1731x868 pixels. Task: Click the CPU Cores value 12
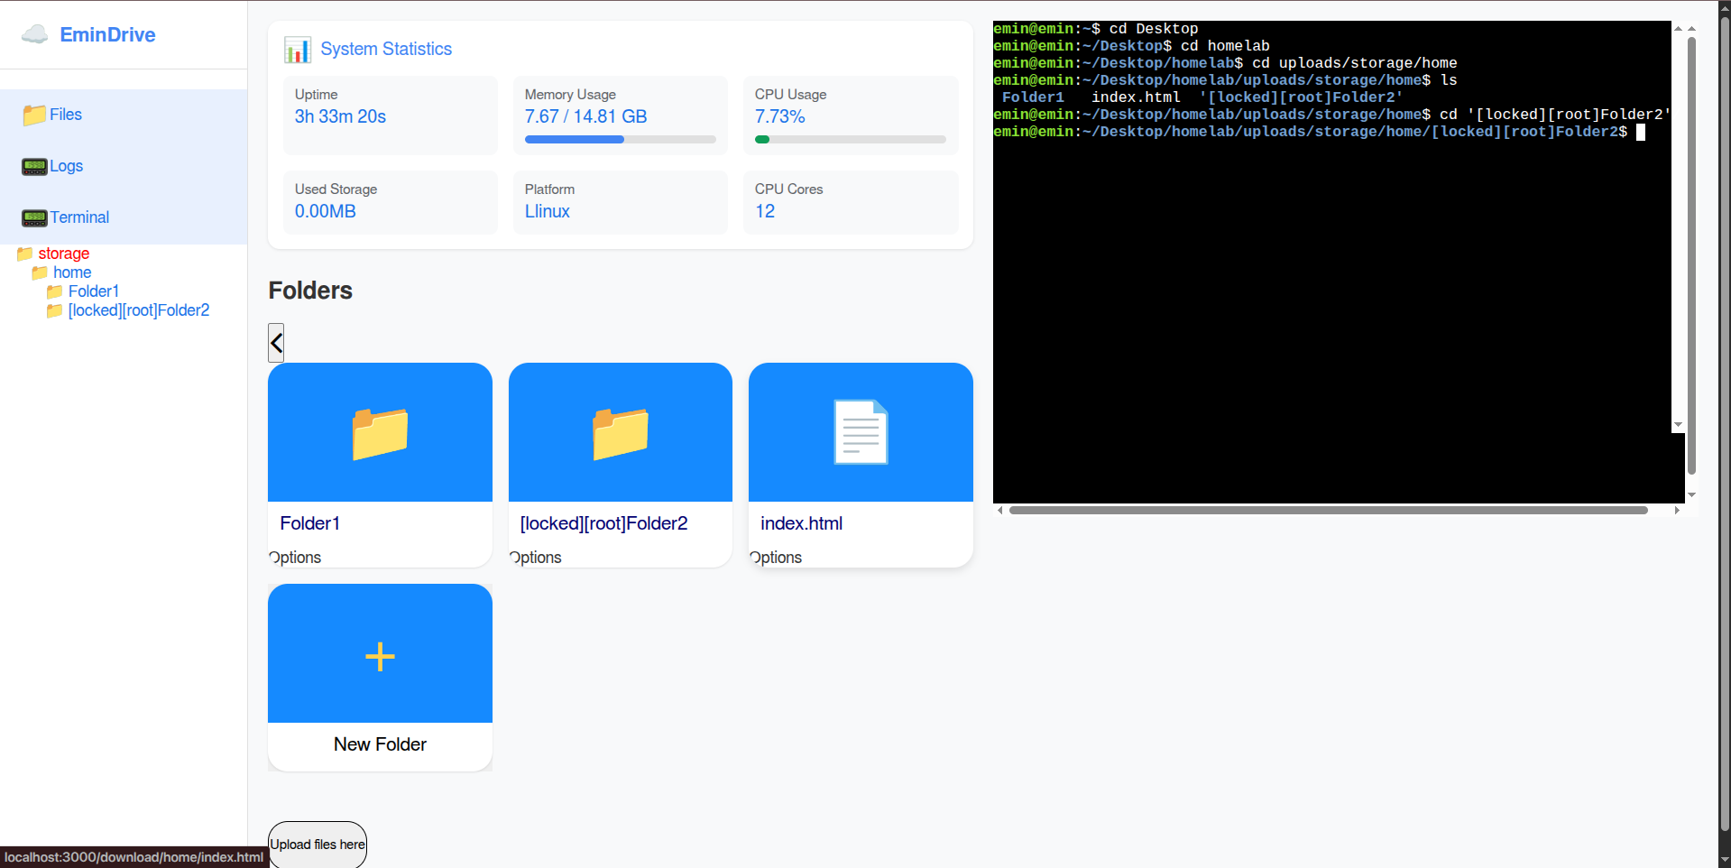pos(765,211)
